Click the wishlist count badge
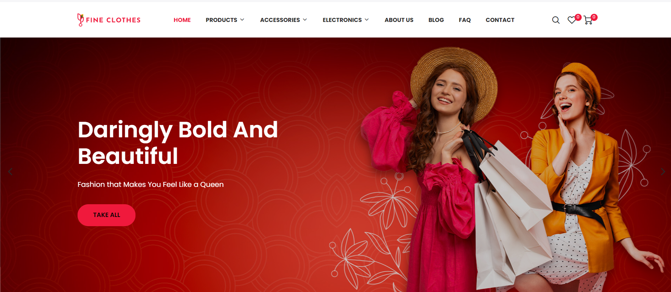 [578, 17]
